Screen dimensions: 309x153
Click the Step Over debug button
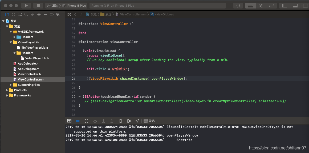coord(95,121)
